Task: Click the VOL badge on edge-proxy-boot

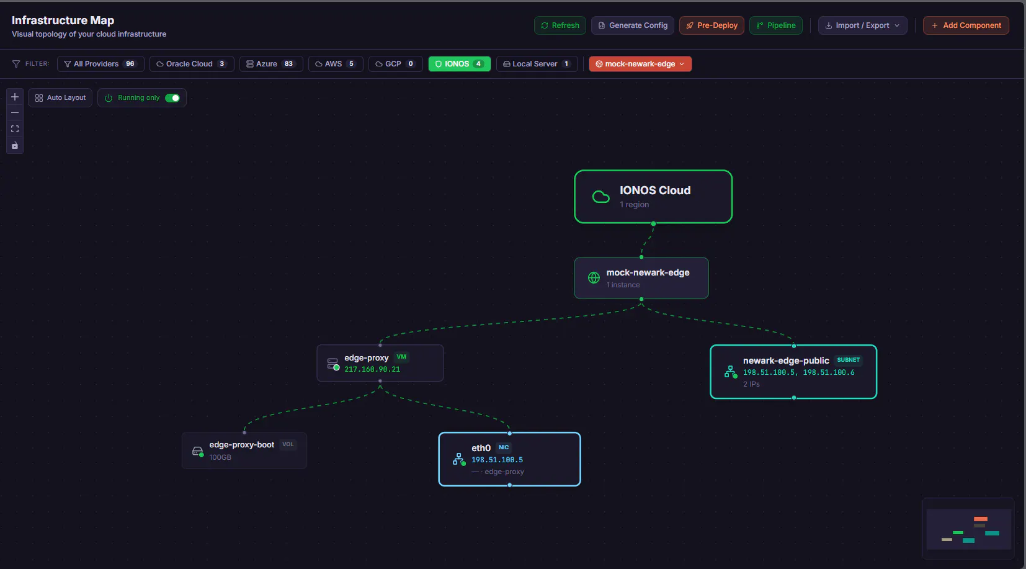Action: pos(288,444)
